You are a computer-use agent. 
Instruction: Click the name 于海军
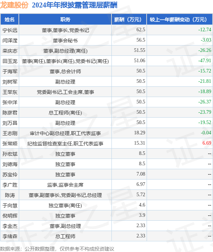[x=10, y=71]
